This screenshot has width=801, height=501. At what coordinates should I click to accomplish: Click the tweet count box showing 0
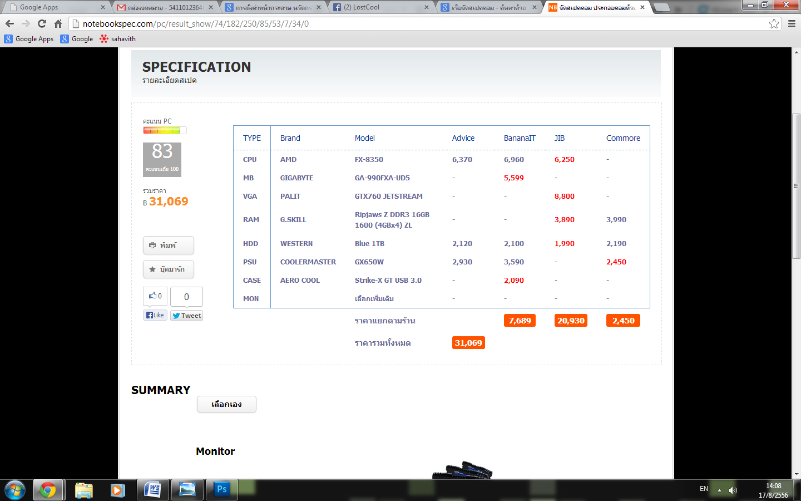click(x=186, y=297)
